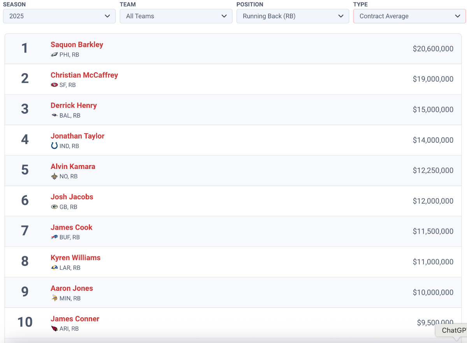Screen dimensions: 467x343
Task: Click the Philadelphia Eagles logo icon
Action: [54, 55]
